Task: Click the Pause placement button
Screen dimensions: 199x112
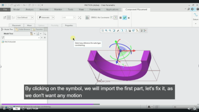Action: (120, 18)
